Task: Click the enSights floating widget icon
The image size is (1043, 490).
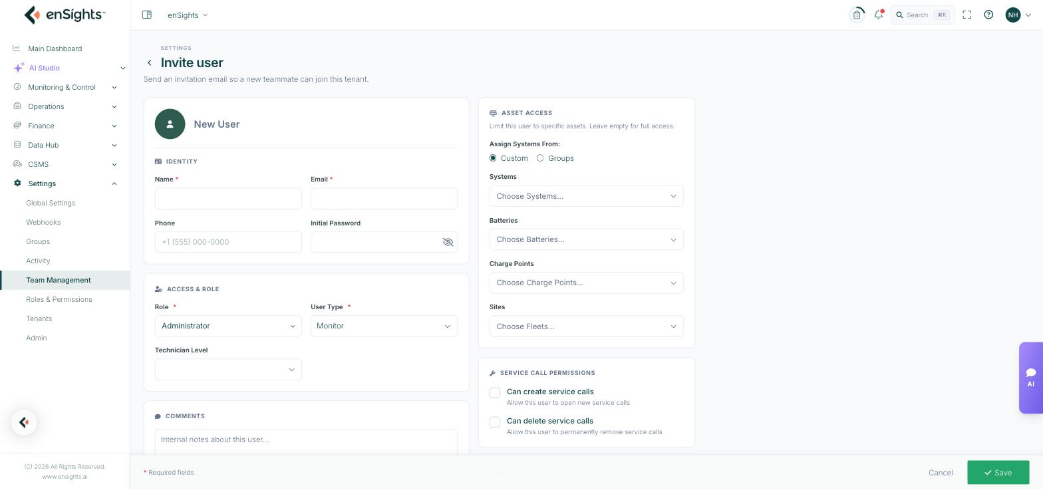Action: [x=24, y=422]
